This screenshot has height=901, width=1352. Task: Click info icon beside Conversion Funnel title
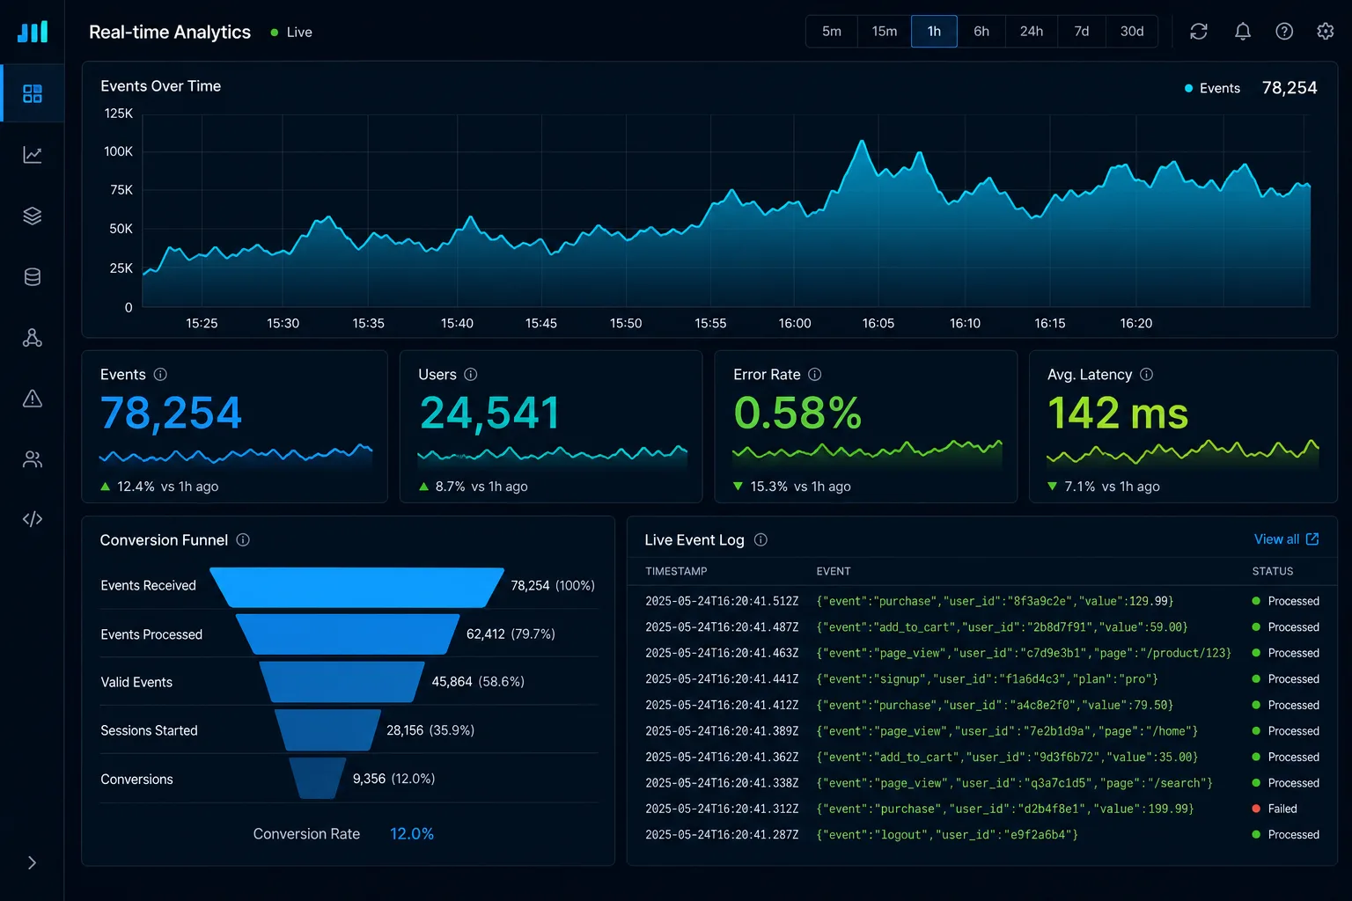(243, 539)
